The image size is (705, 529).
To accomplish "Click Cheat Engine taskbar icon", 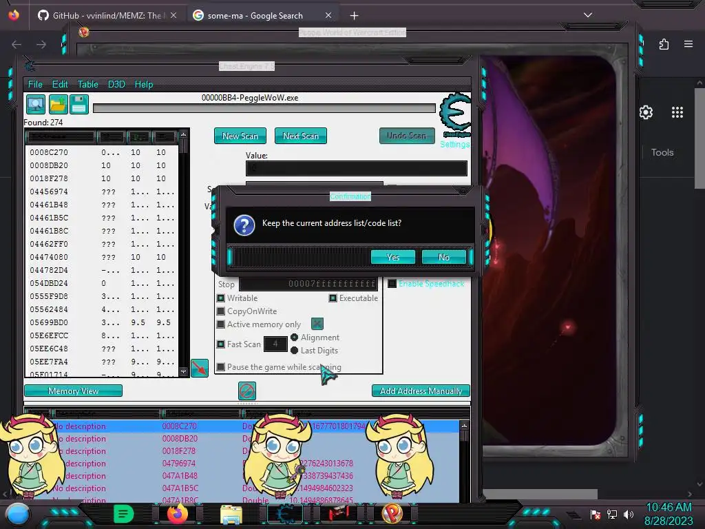I will point(285,514).
